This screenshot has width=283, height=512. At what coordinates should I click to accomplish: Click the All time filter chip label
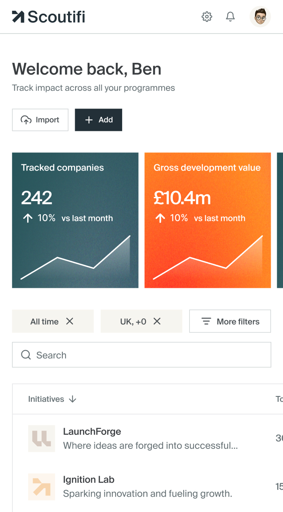(x=44, y=322)
